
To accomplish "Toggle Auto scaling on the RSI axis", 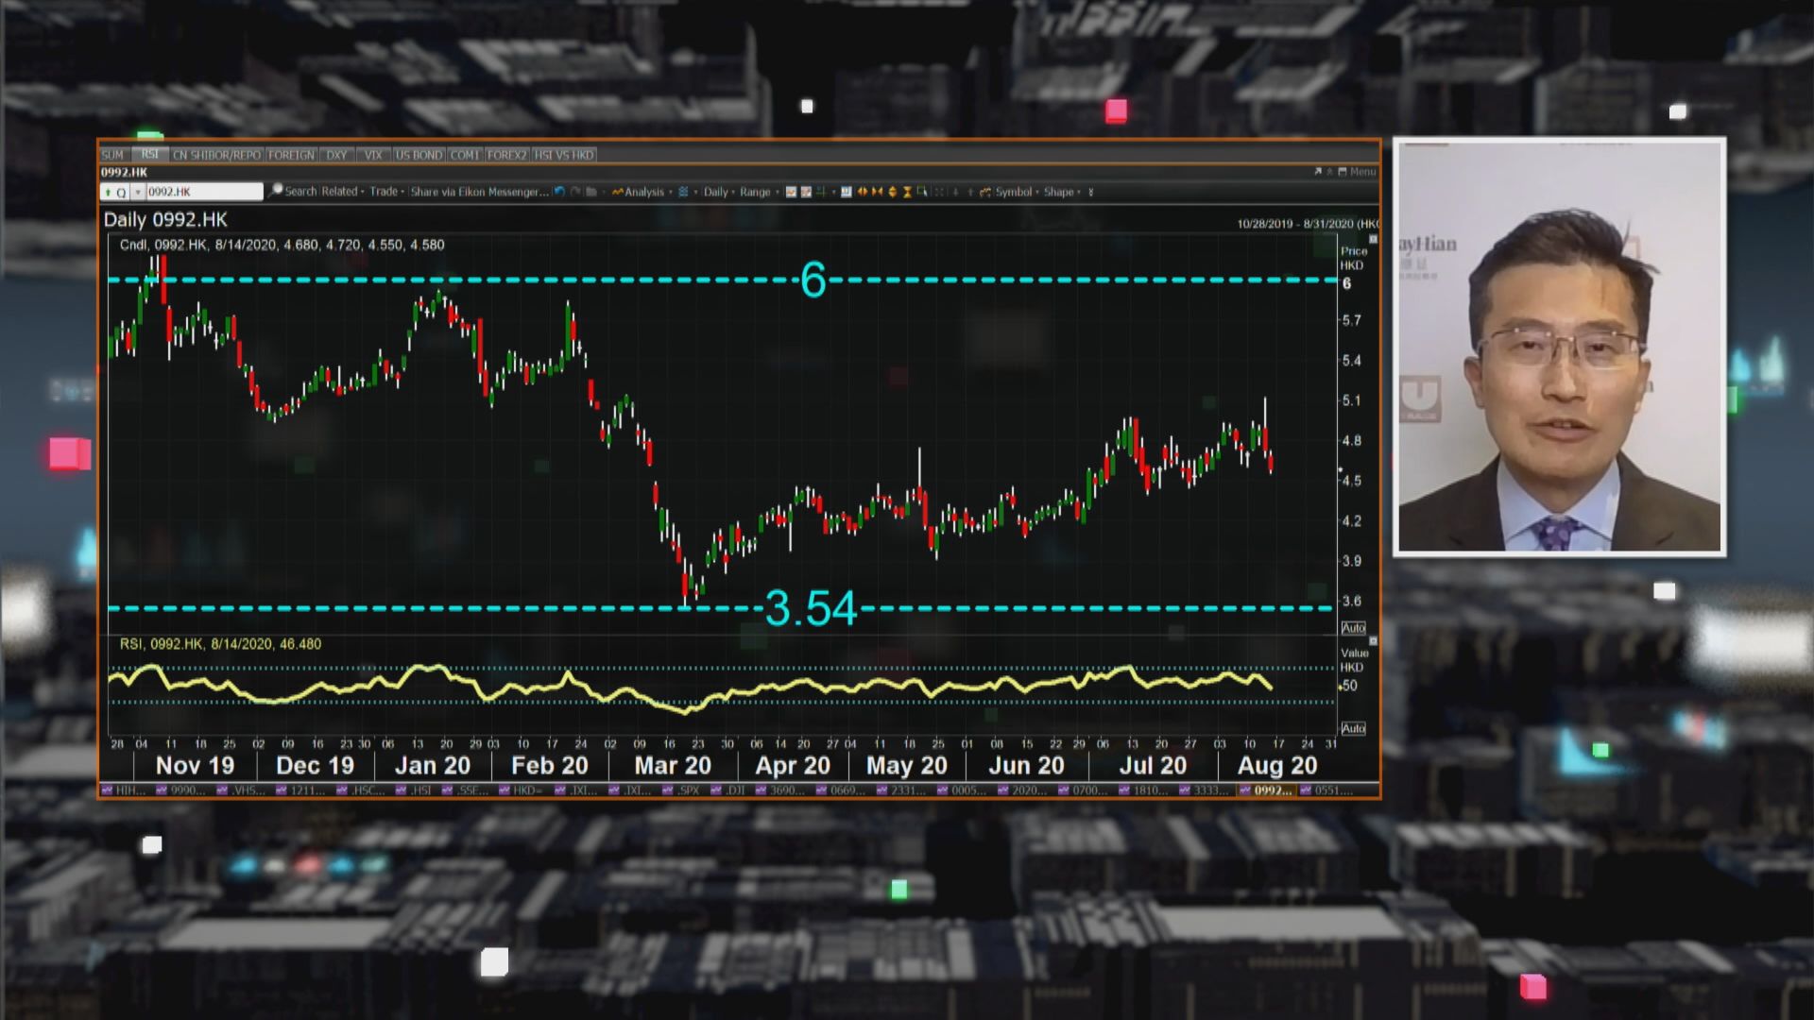I will [1353, 728].
